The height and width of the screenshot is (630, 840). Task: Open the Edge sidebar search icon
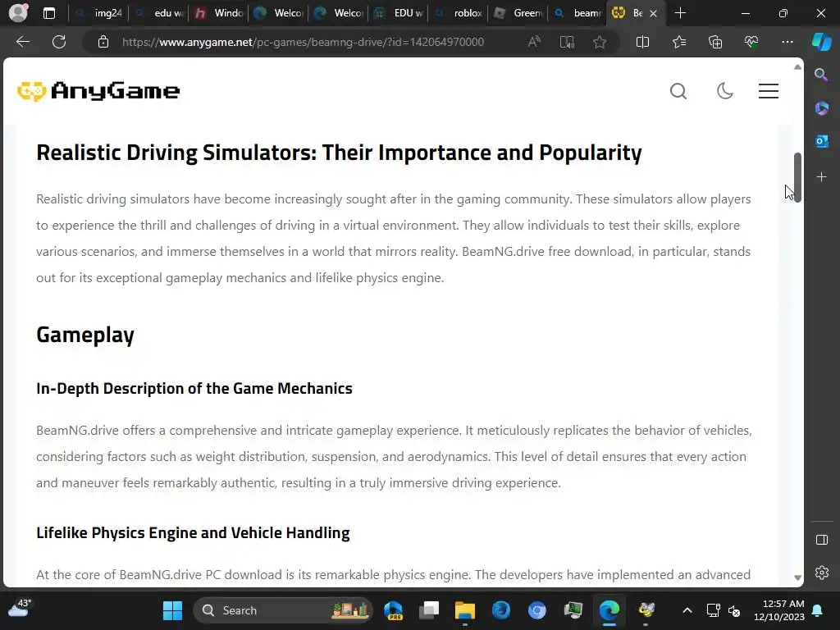(x=821, y=75)
